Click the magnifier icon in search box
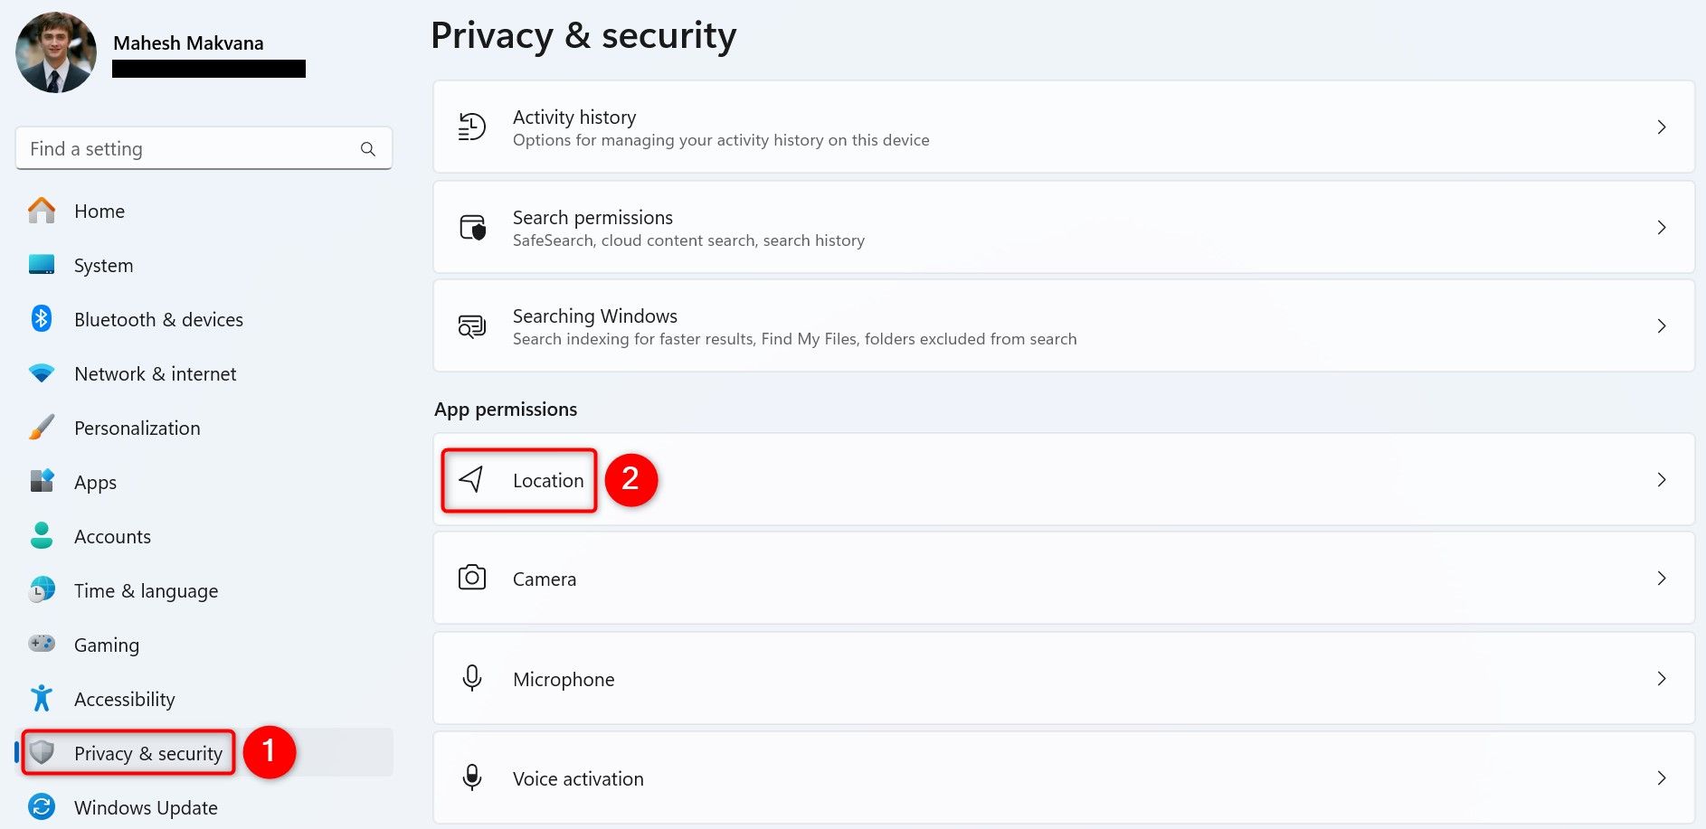Viewport: 1706px width, 829px height. click(368, 149)
